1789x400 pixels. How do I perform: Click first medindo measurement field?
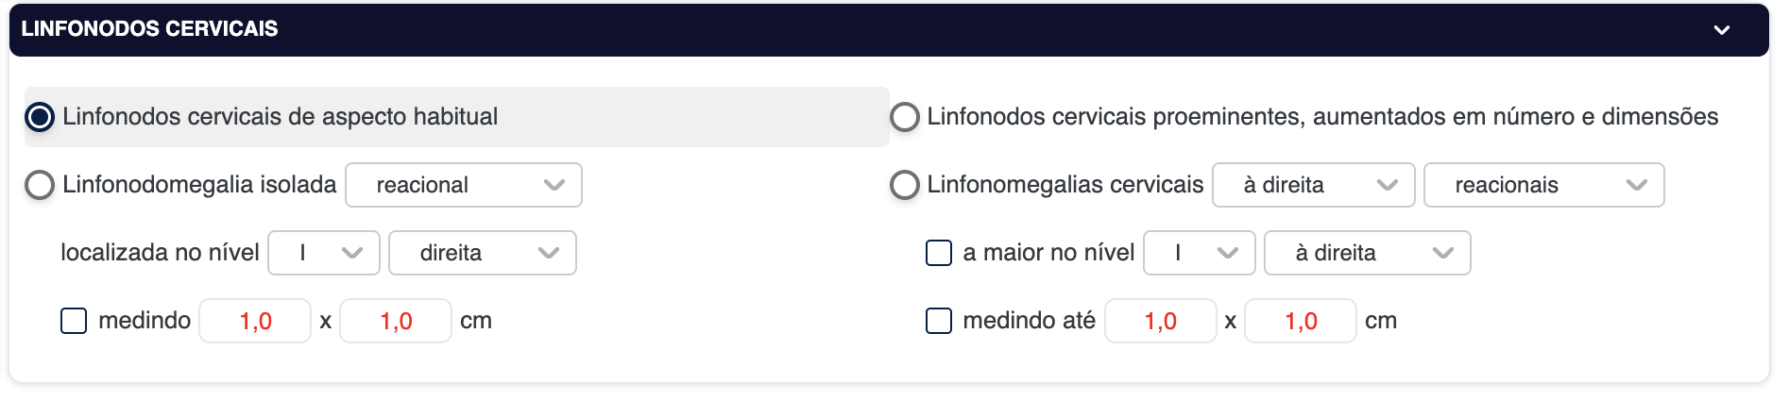pyautogui.click(x=255, y=321)
